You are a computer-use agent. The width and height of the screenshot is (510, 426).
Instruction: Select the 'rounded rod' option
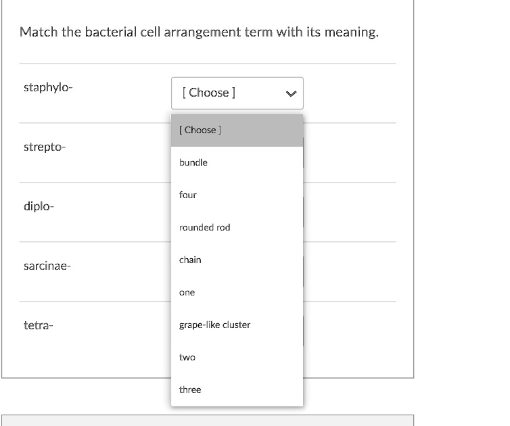(x=205, y=227)
